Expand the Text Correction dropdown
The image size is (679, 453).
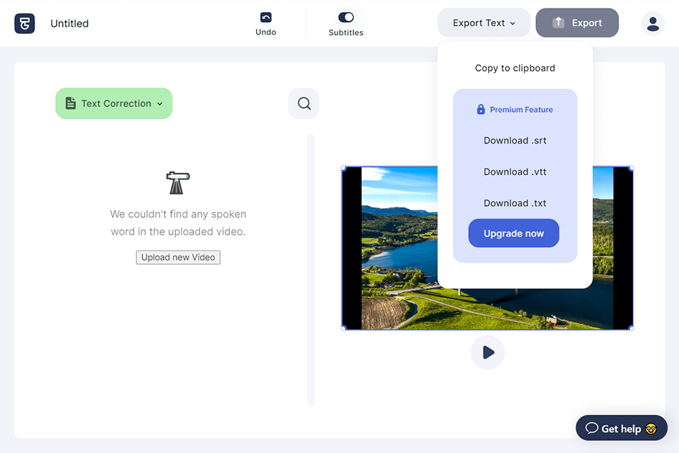click(114, 103)
